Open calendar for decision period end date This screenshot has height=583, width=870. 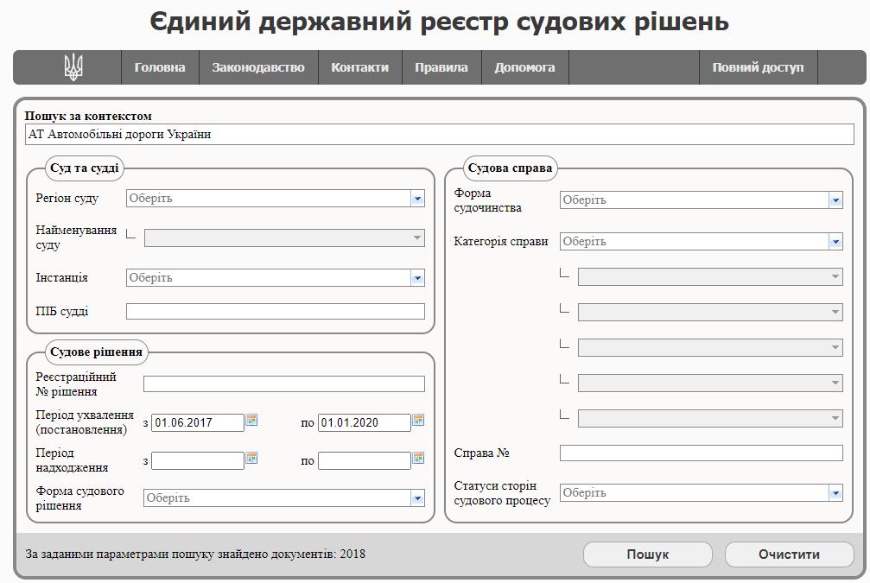418,421
